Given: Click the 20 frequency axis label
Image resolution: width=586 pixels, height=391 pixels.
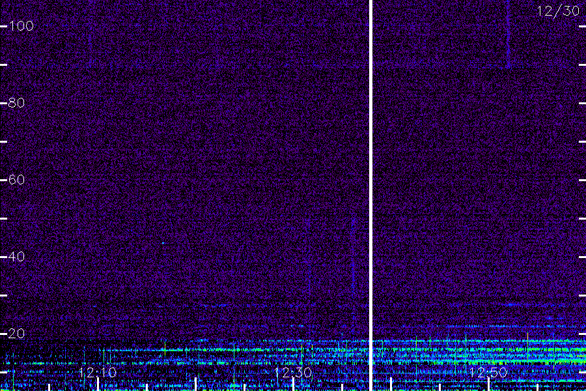Looking at the screenshot, I should 16,333.
